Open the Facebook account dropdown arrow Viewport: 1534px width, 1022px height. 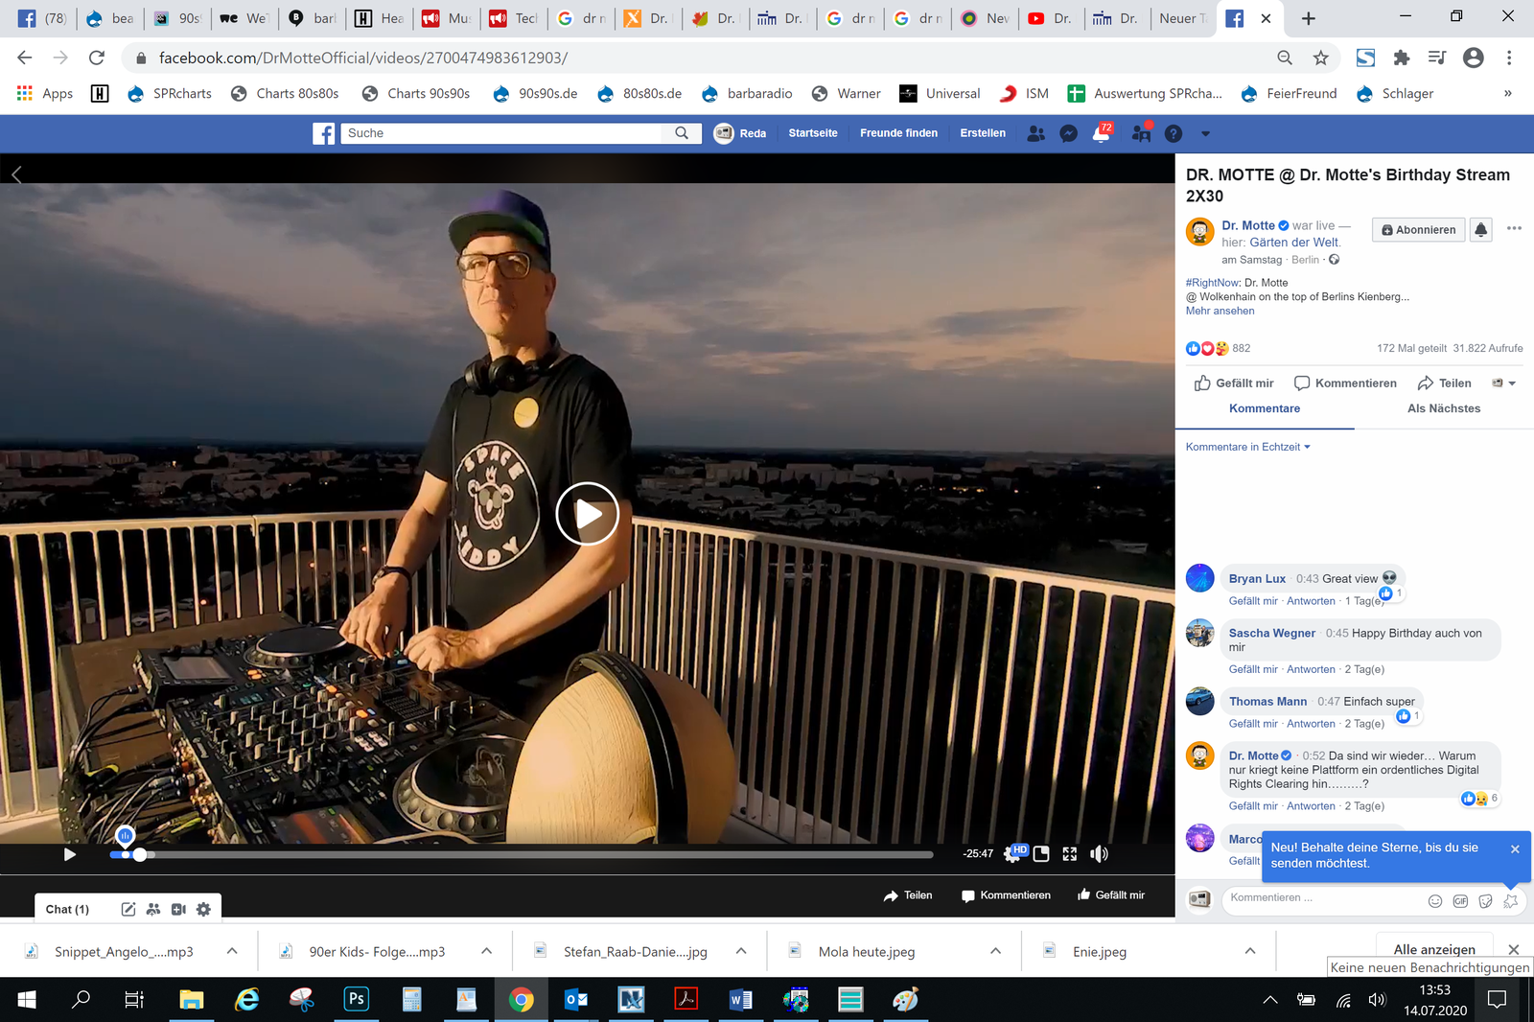point(1205,134)
